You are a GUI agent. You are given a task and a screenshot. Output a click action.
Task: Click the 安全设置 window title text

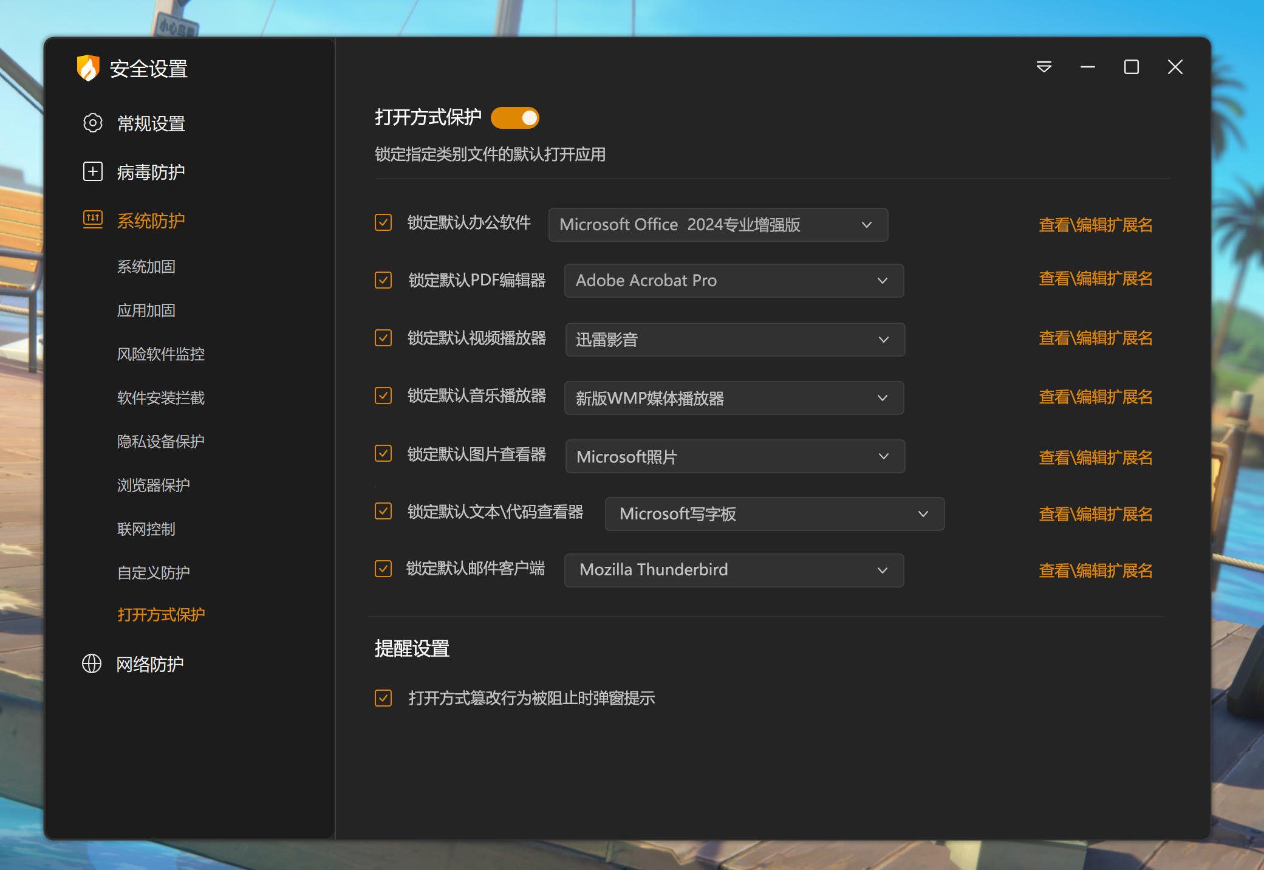148,69
